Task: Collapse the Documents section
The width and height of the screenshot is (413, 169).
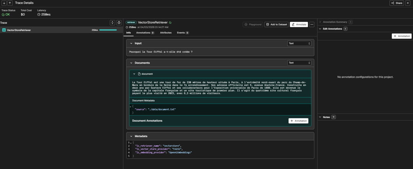Action: 131,63
